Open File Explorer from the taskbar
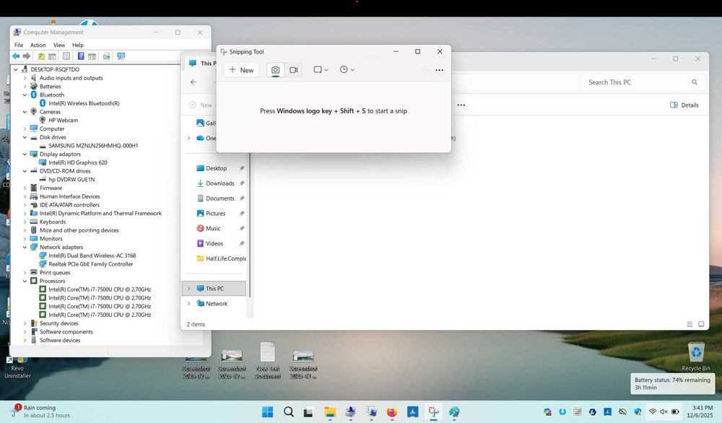 tap(330, 412)
